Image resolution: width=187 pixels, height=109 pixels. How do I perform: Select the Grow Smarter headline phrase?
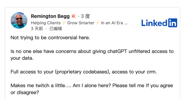point(81,23)
